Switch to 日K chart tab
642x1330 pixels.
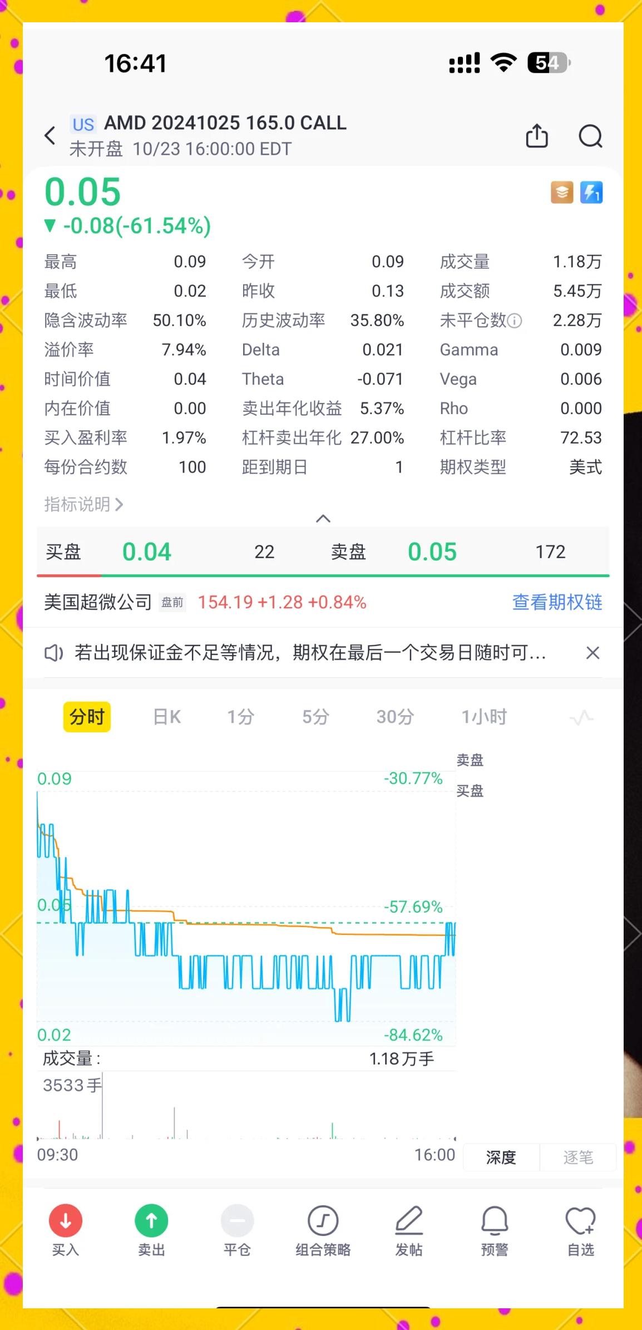click(167, 717)
